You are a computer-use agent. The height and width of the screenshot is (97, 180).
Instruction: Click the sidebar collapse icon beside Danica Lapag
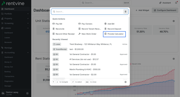pos(27,93)
